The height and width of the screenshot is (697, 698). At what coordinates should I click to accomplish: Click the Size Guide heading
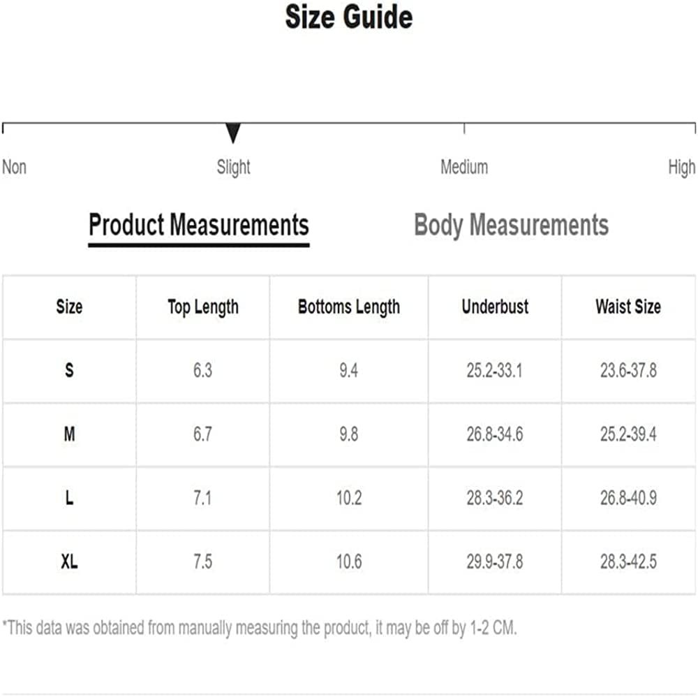pos(349,17)
